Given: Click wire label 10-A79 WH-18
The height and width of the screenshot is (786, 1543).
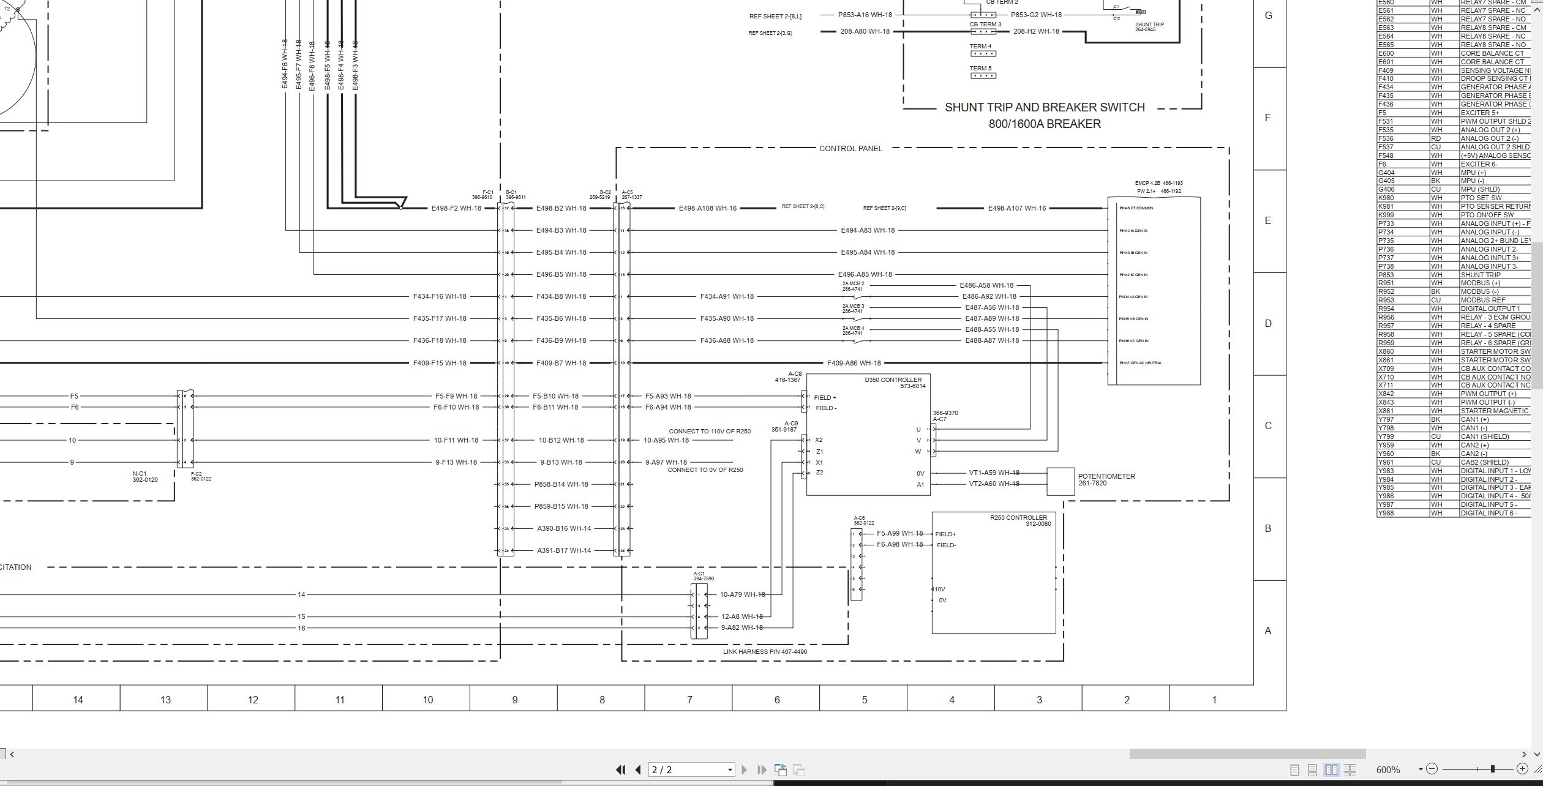Looking at the screenshot, I should click(x=742, y=594).
